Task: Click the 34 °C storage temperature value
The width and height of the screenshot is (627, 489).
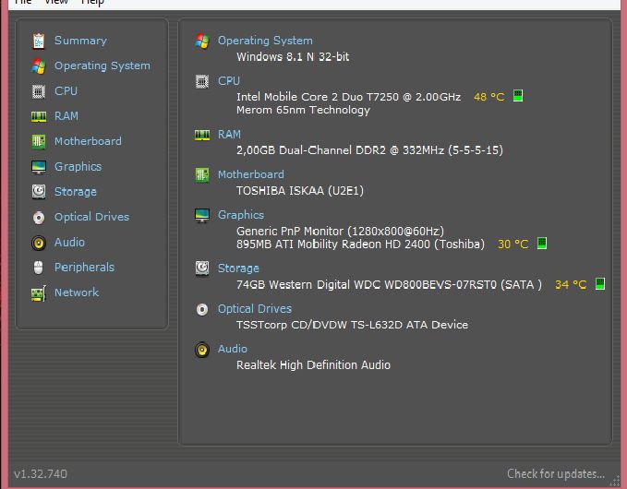Action: point(571,285)
